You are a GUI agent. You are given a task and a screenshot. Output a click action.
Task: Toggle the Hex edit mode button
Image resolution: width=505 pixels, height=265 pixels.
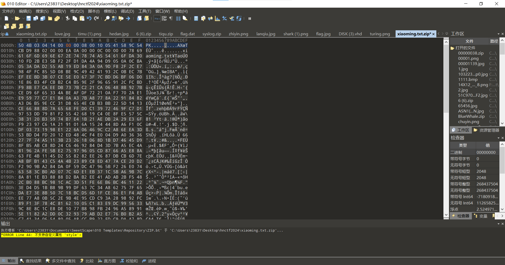157,18
